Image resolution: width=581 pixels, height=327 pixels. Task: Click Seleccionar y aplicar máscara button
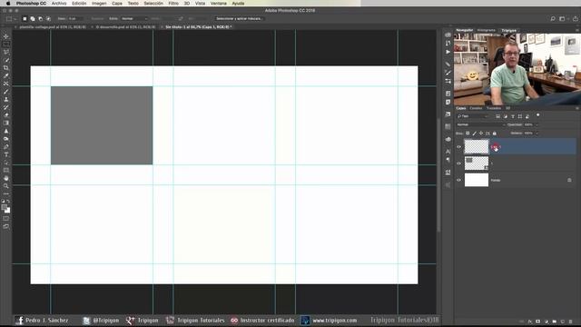point(239,18)
